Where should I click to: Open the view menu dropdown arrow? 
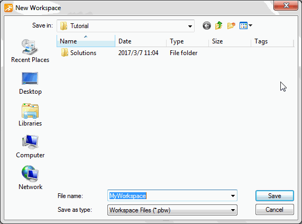(x=250, y=25)
